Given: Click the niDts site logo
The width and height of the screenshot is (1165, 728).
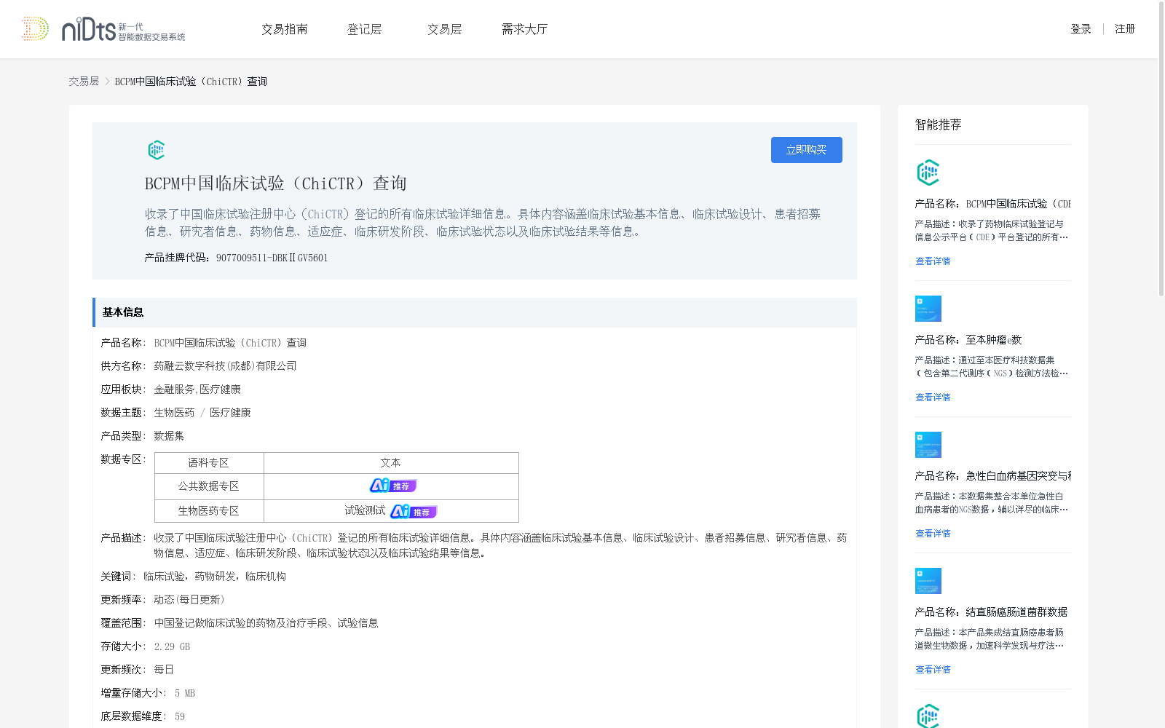Looking at the screenshot, I should point(103,29).
